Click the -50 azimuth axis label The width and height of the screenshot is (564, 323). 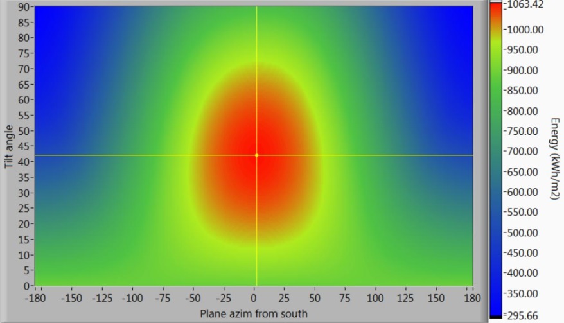pyautogui.click(x=193, y=298)
